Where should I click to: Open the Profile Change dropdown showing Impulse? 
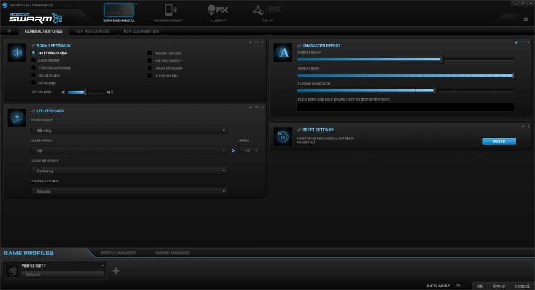[x=129, y=192]
